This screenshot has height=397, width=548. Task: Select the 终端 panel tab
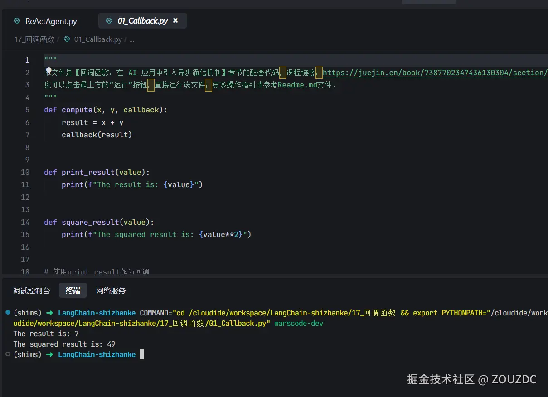(x=73, y=290)
